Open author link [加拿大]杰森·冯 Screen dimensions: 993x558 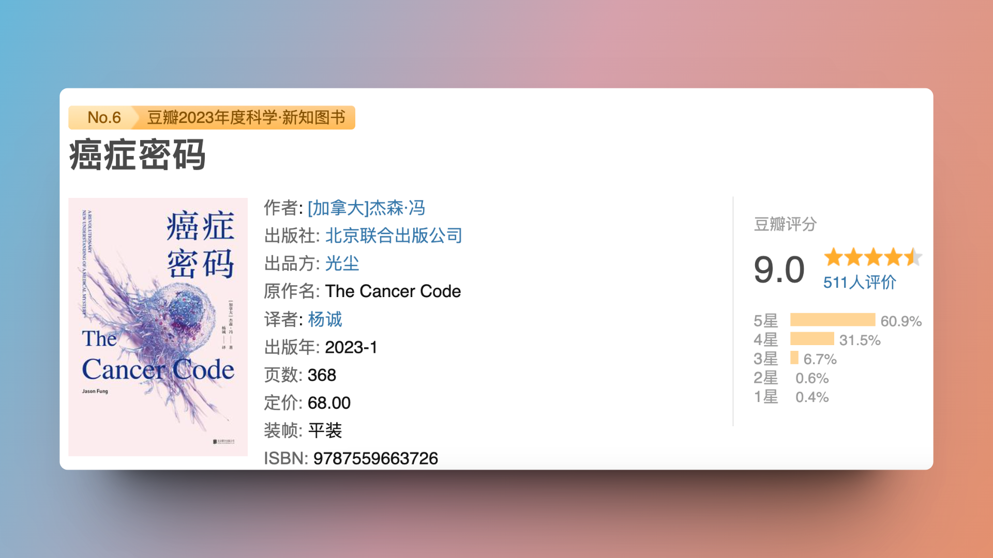coord(366,208)
